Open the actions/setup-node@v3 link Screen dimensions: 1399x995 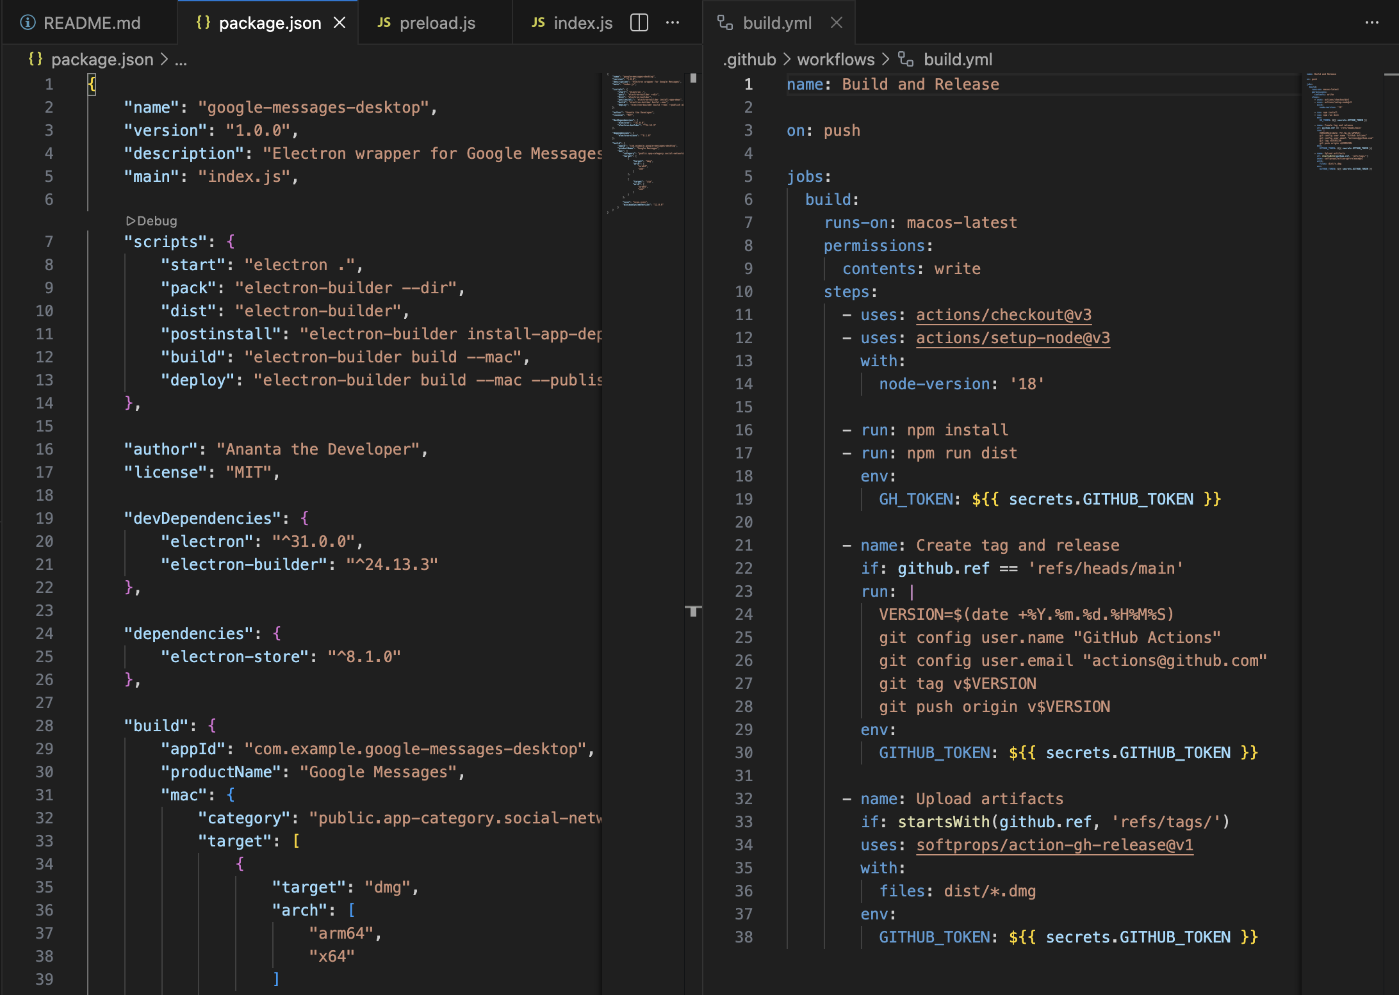click(1013, 338)
